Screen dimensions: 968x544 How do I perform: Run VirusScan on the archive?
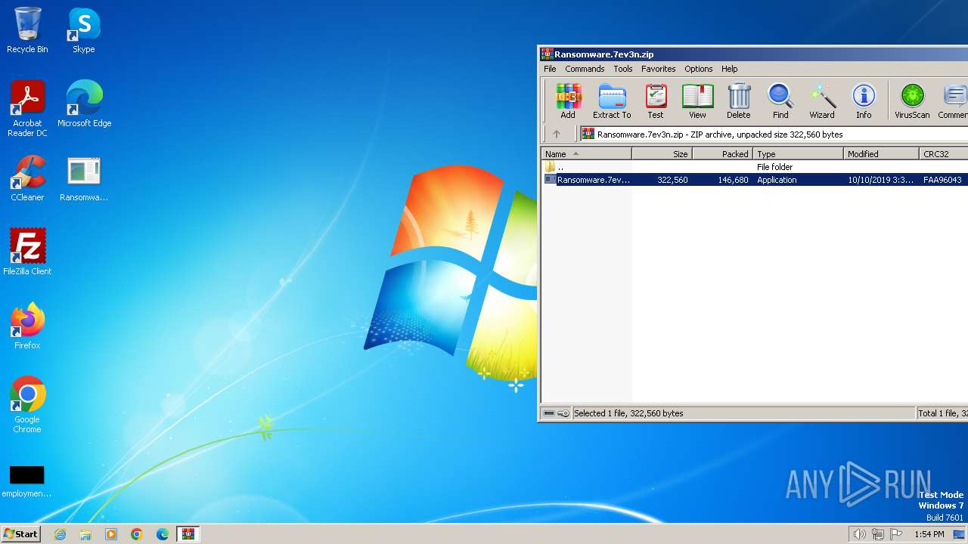(912, 101)
